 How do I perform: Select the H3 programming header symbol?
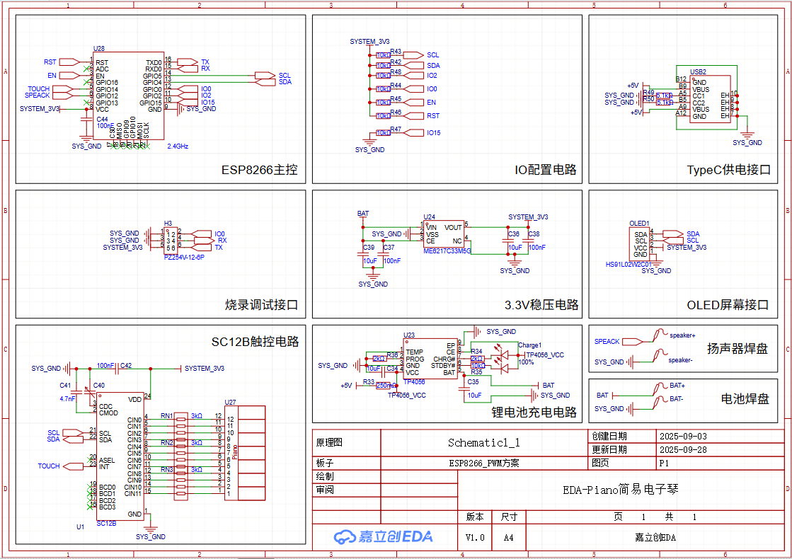170,241
